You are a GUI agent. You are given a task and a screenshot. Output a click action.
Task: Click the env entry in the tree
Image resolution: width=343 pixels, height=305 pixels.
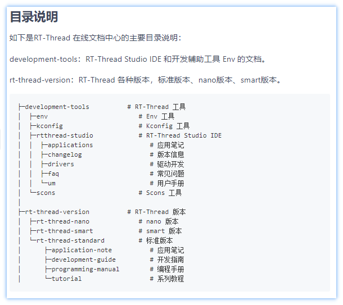pos(42,116)
